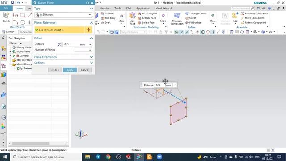This screenshot has height=161, width=286.
Task: Select the Fill Surface command
Action: [x=193, y=23]
